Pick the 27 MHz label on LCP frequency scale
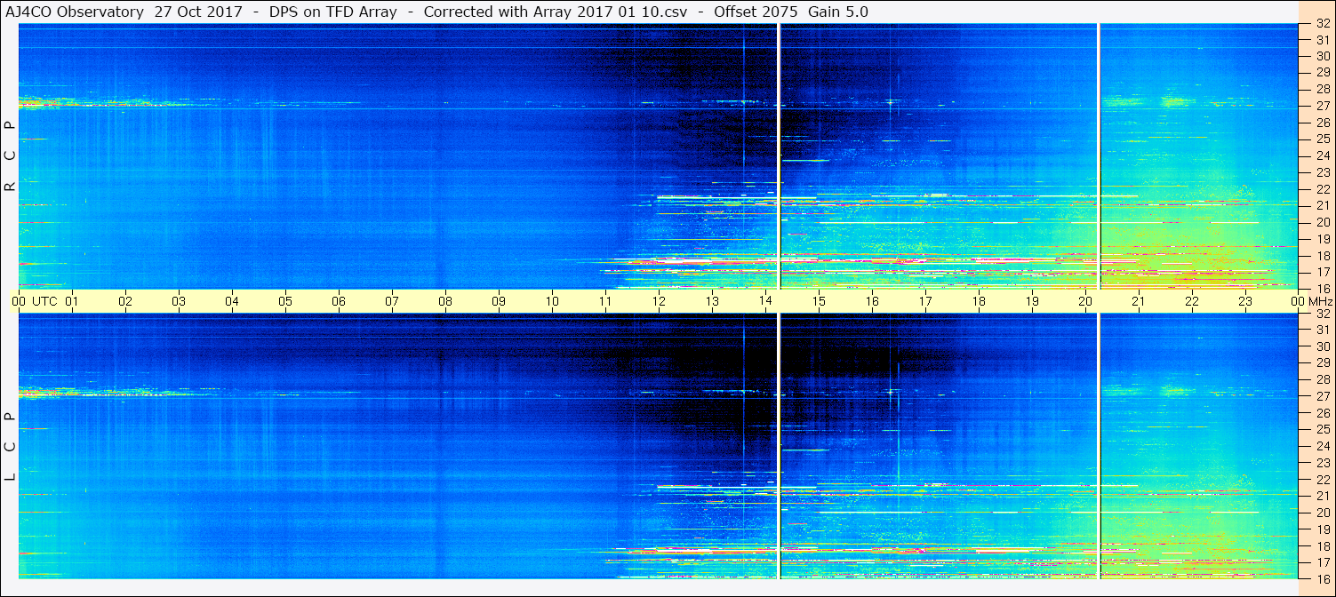This screenshot has height=597, width=1336. click(x=1322, y=396)
